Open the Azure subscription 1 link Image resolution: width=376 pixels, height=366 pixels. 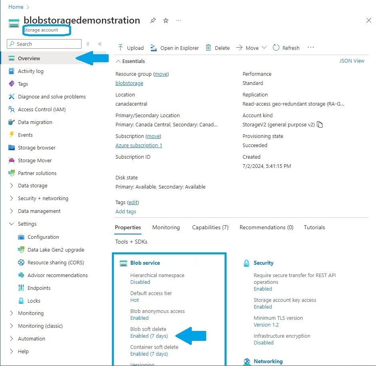pyautogui.click(x=139, y=146)
